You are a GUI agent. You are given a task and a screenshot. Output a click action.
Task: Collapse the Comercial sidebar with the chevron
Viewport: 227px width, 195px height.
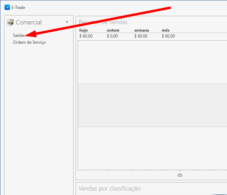67,22
